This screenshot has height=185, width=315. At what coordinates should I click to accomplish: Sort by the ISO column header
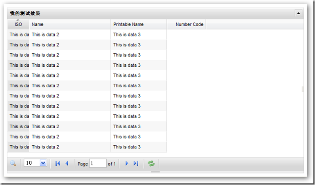(x=18, y=25)
